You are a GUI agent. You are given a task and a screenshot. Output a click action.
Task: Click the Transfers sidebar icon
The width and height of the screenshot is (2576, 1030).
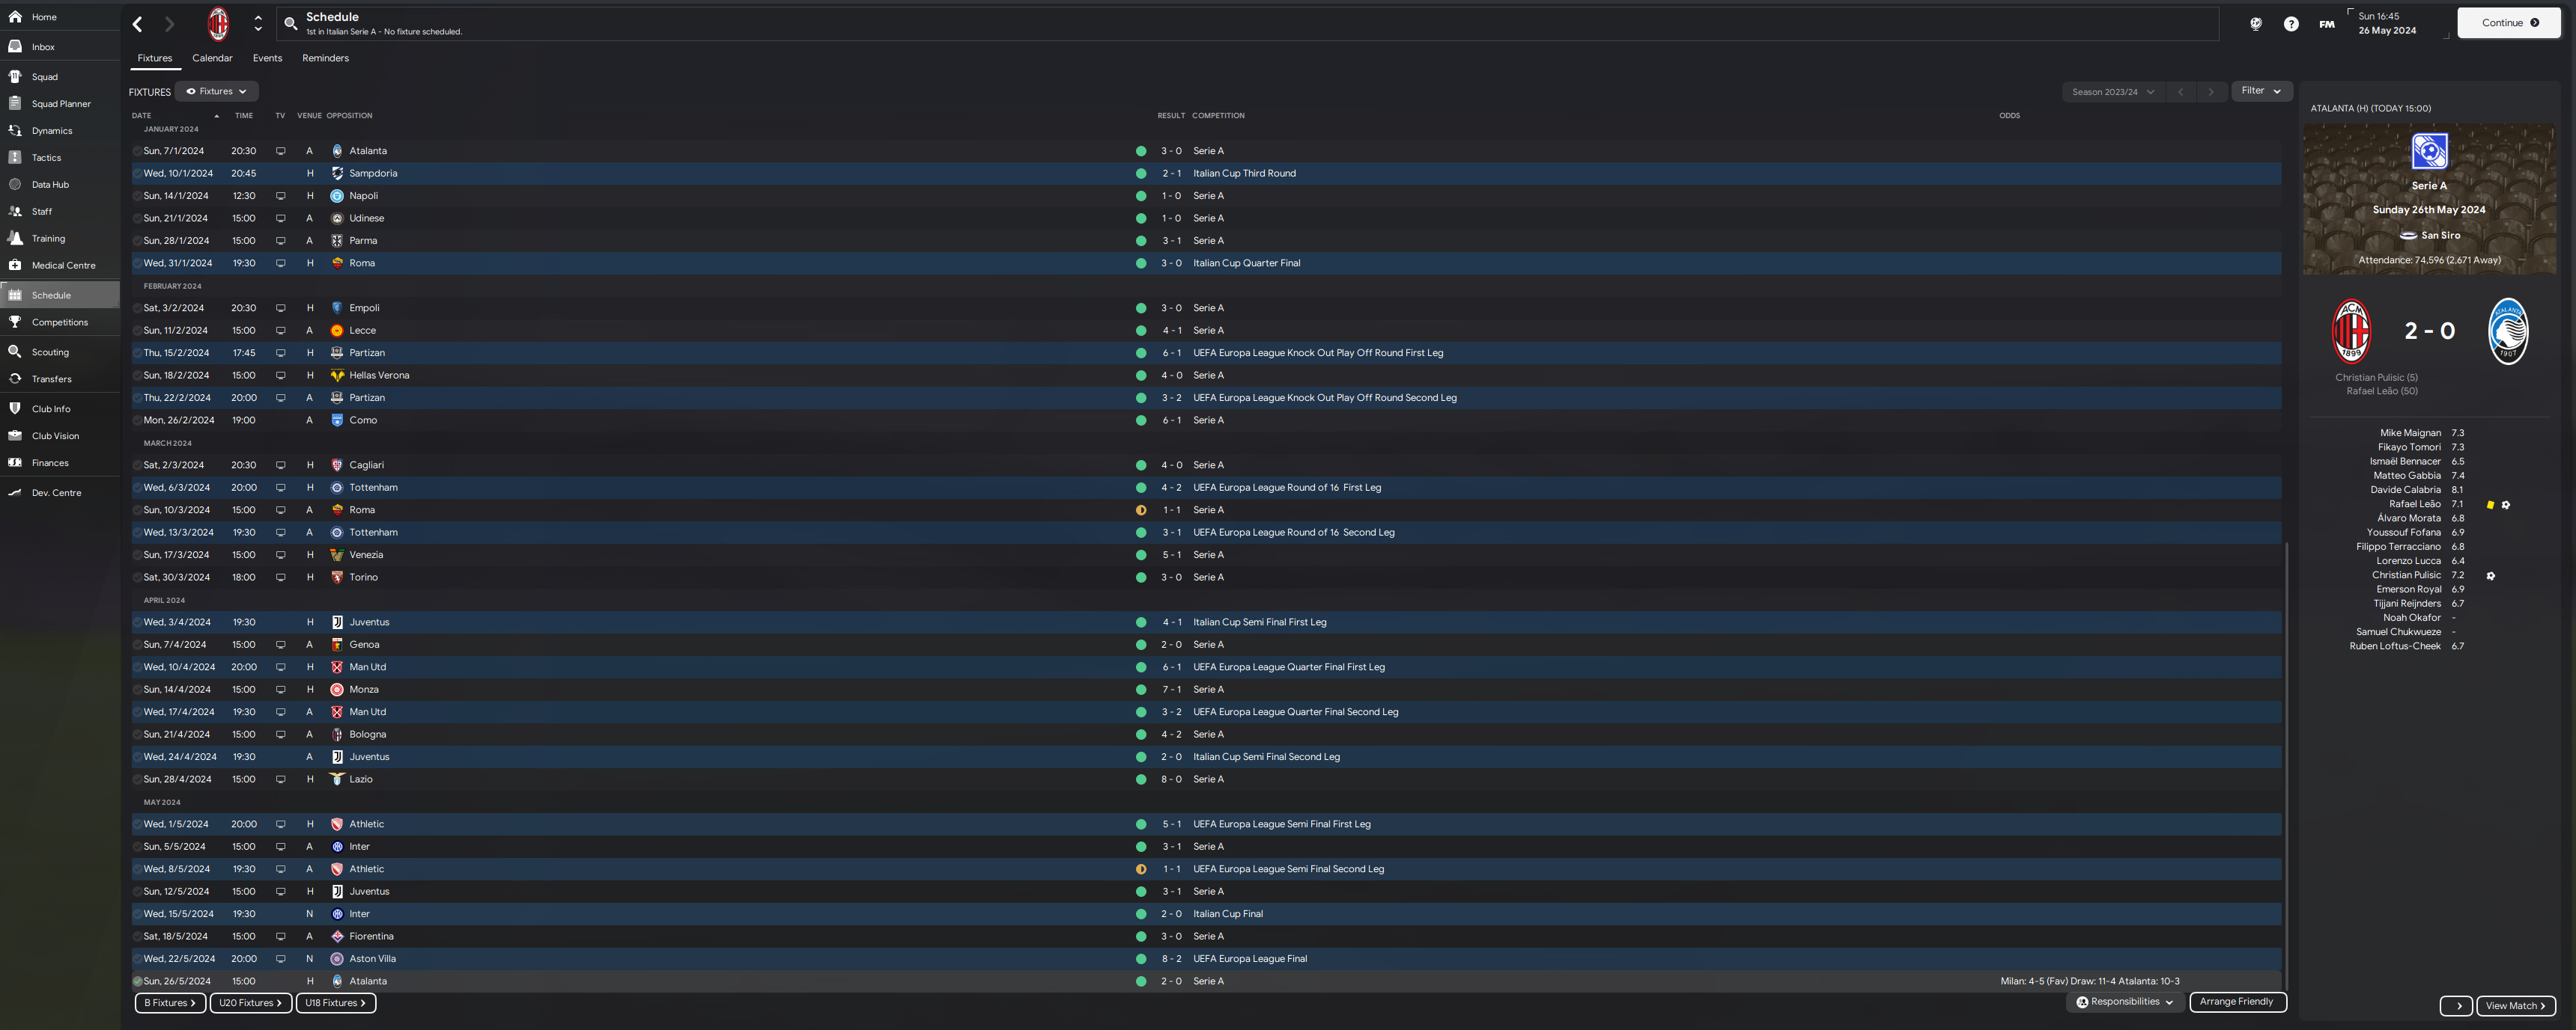click(15, 379)
